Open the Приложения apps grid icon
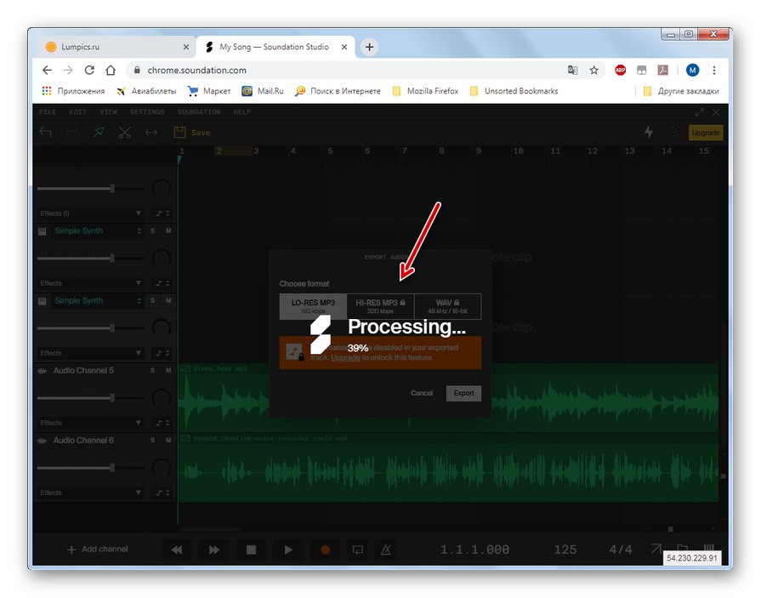Viewport: 761px width, 598px height. [x=47, y=91]
